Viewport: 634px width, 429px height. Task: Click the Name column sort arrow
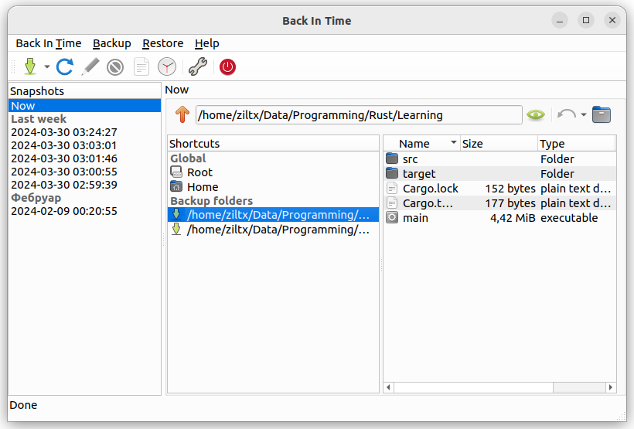click(x=454, y=142)
